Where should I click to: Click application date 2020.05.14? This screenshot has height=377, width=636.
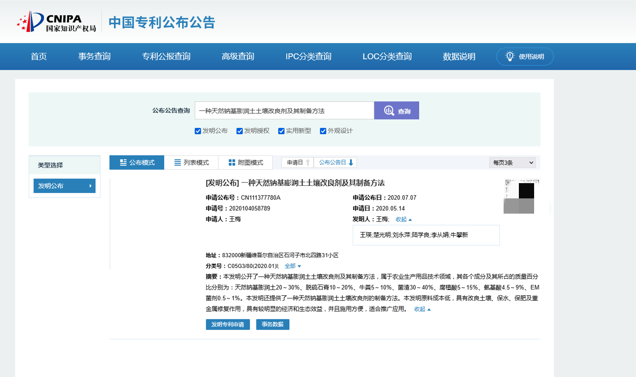coord(390,208)
